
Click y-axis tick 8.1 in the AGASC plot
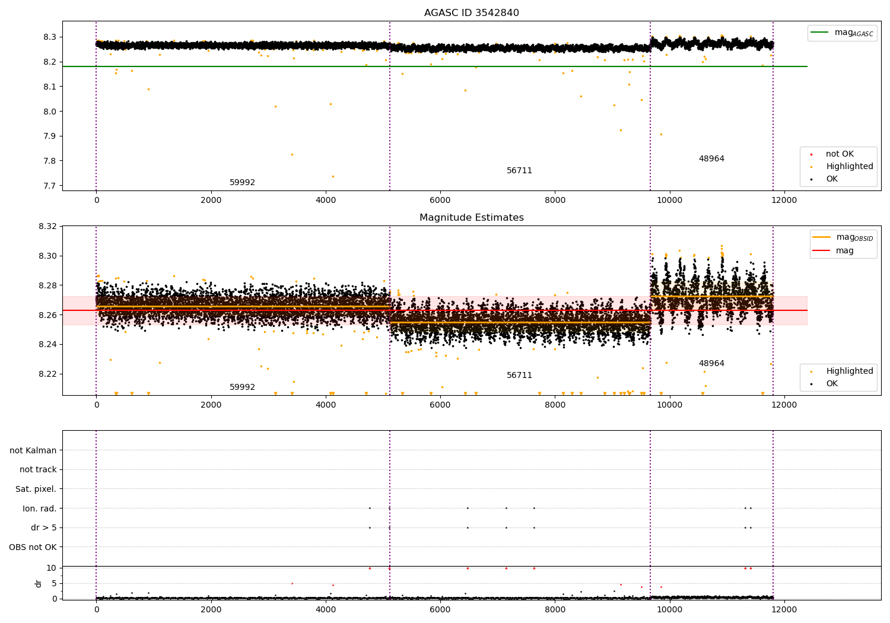pos(50,87)
